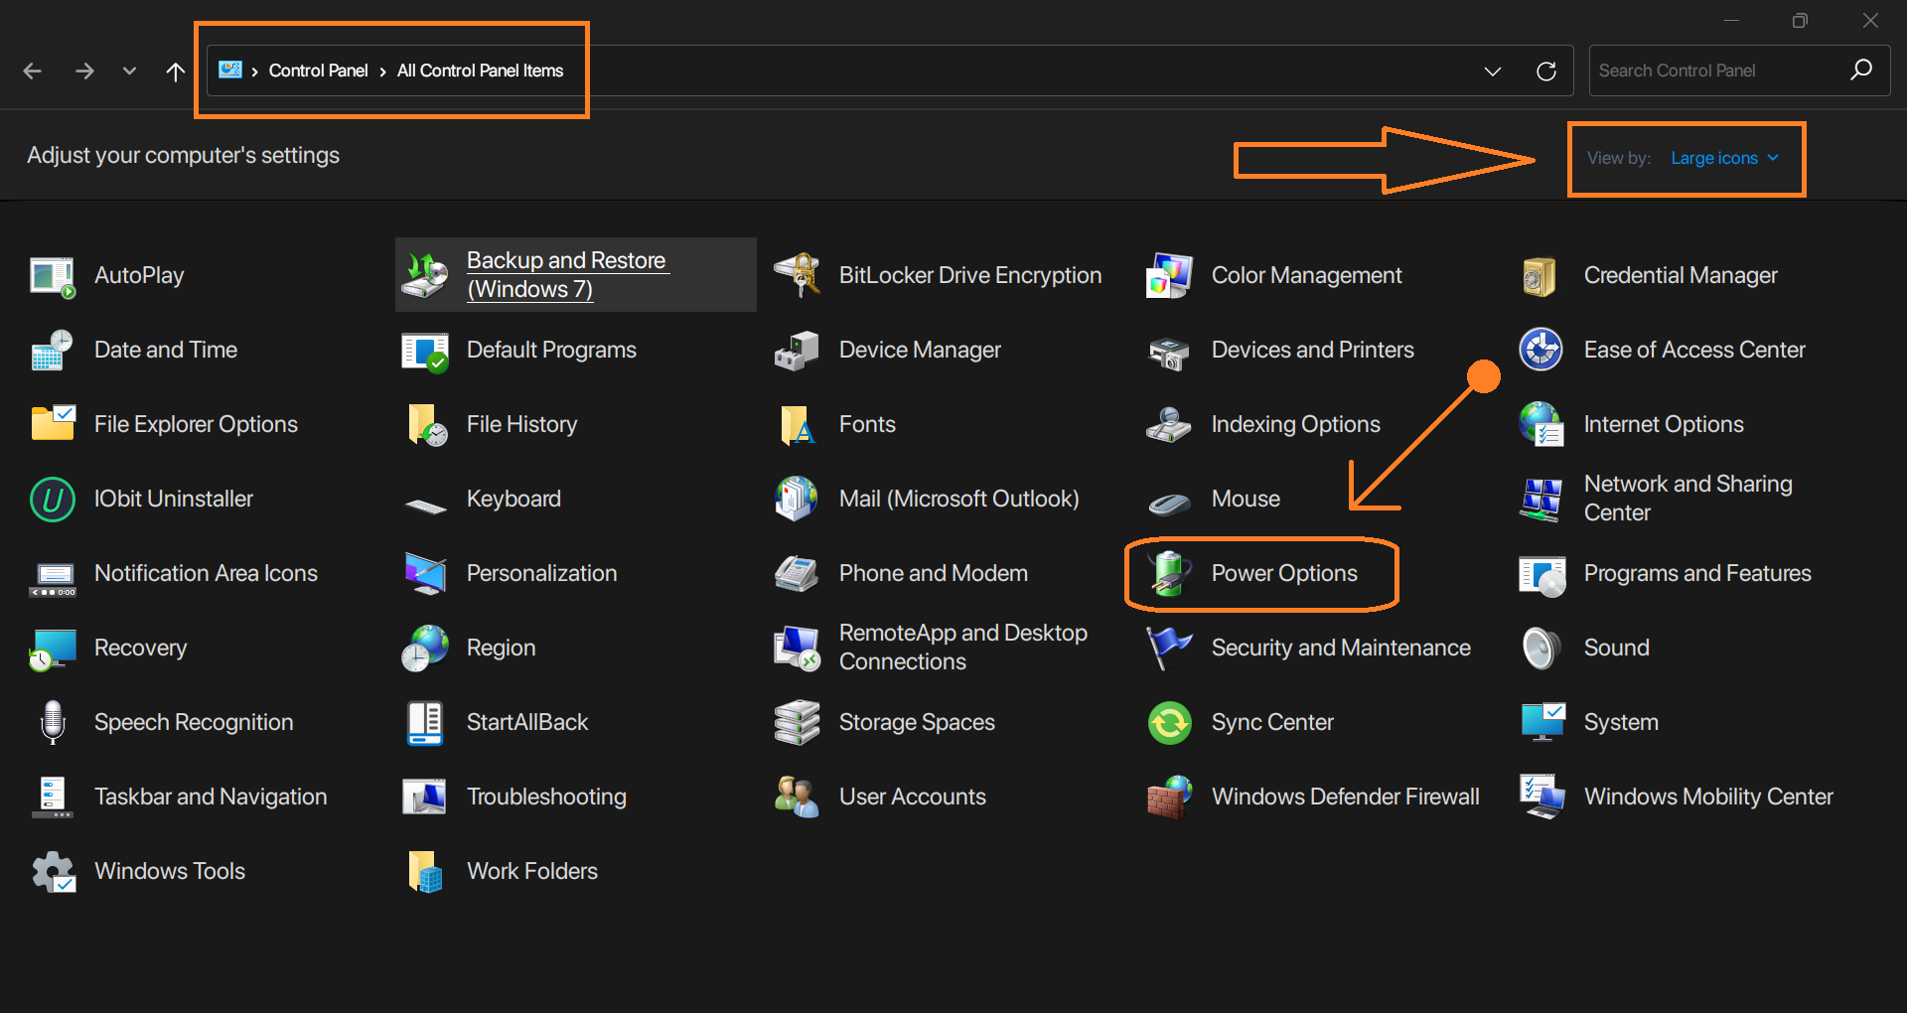Click the Search Control Panel field
The image size is (1907, 1013).
tap(1718, 71)
